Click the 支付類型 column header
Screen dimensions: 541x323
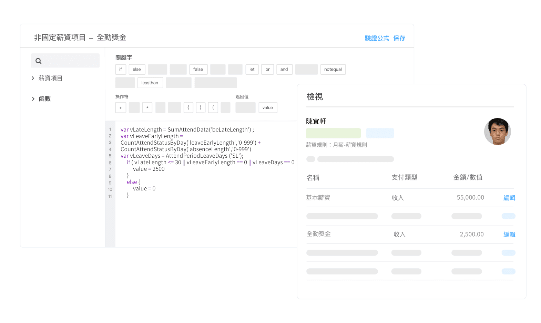pos(404,177)
